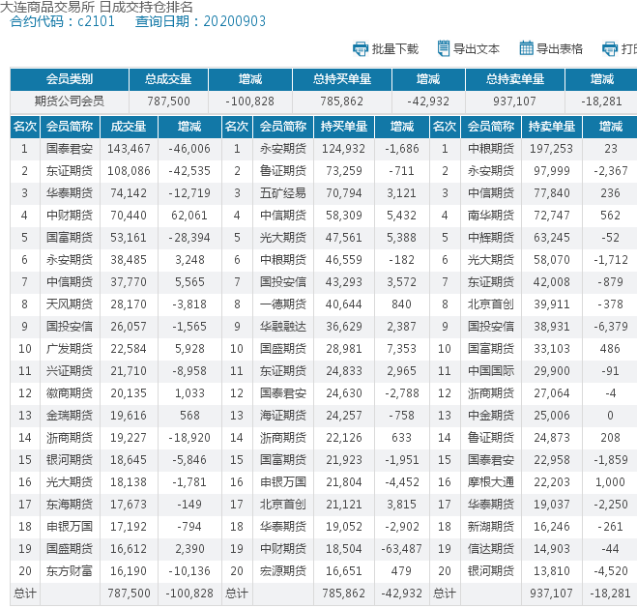This screenshot has height=608, width=637.
Task: Click the 查询日期：20200903 label
Action: click(x=200, y=21)
